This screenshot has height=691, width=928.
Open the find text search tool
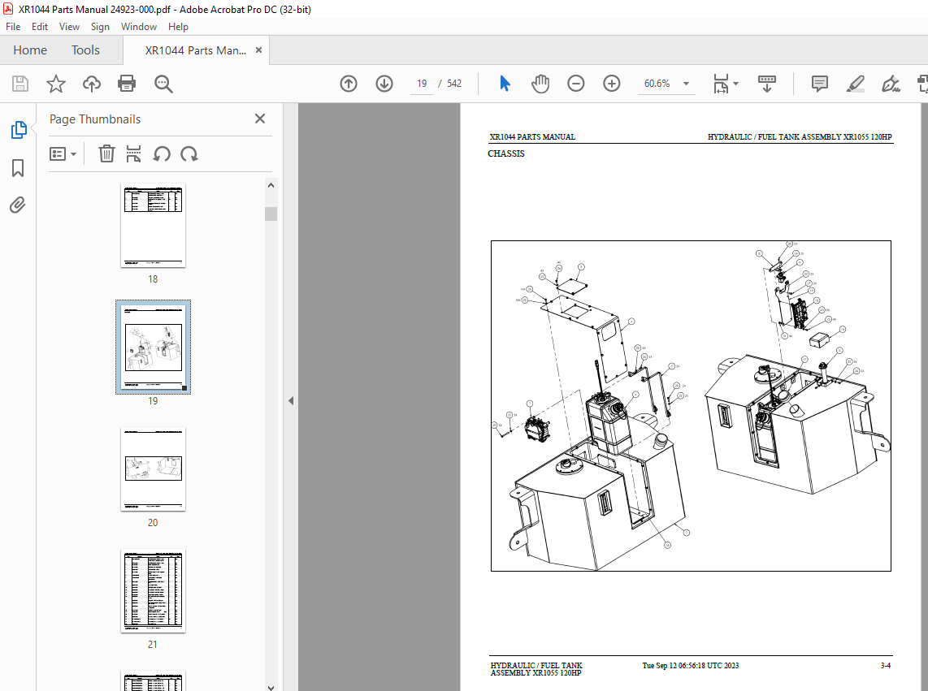point(163,84)
